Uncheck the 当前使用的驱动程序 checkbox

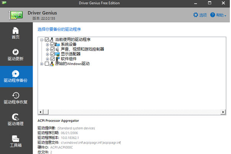tap(47, 39)
